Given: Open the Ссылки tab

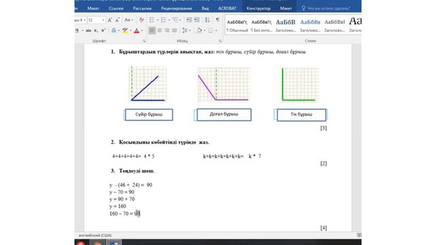Looking at the screenshot, I should 116,8.
